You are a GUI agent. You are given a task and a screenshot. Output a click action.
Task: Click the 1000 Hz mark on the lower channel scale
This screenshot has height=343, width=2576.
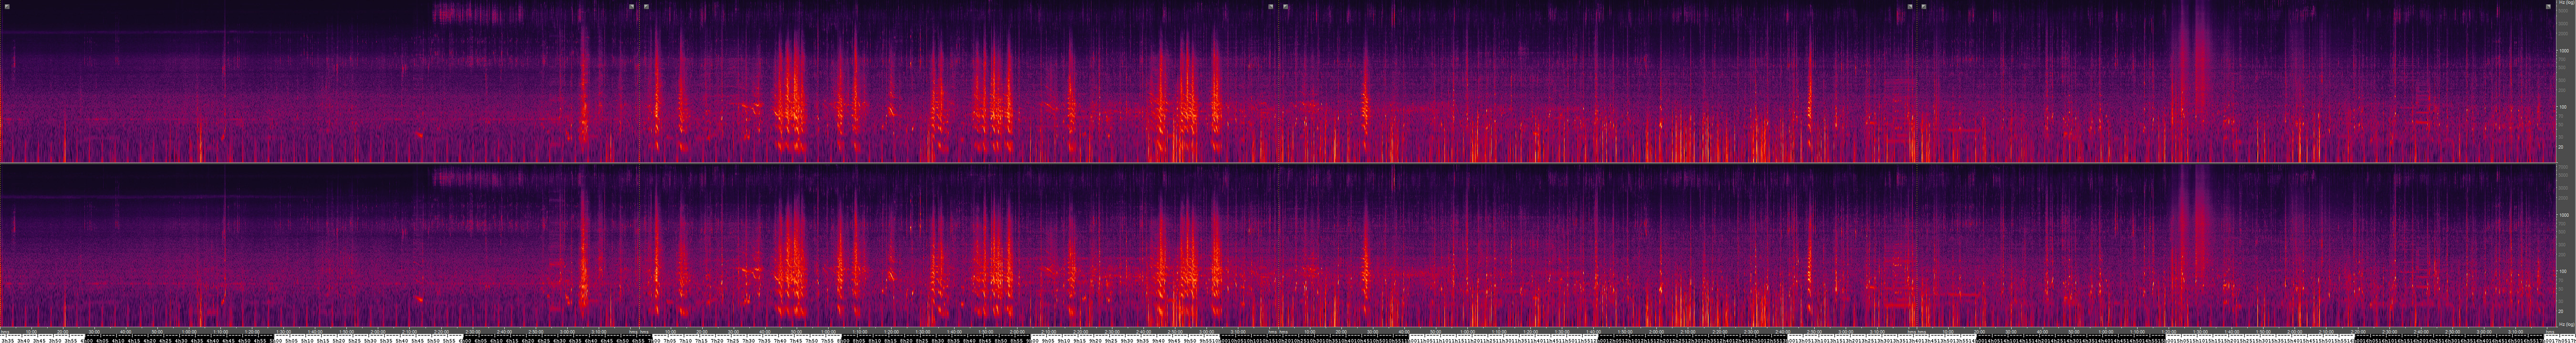tap(2565, 215)
